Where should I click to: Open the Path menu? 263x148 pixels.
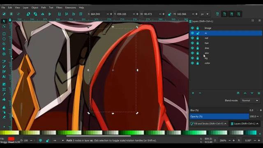click(44, 7)
